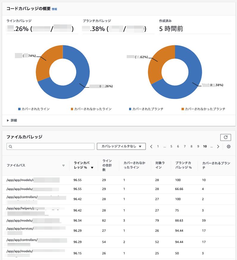Click target lines value 79

tap(157, 220)
